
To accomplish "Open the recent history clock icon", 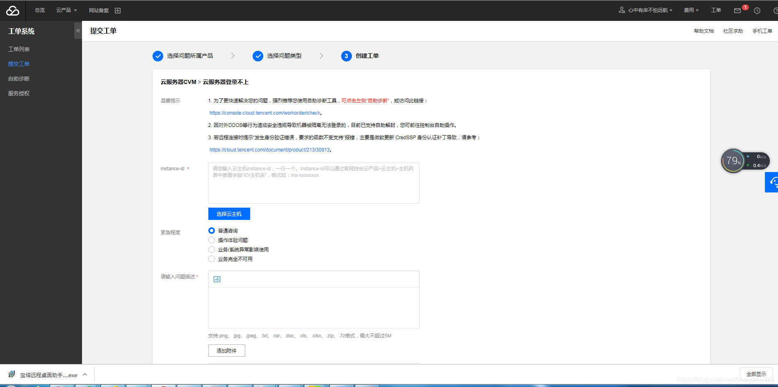I will tap(757, 10).
